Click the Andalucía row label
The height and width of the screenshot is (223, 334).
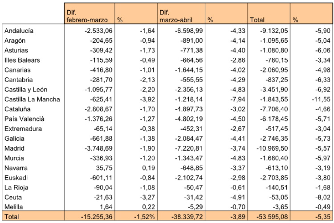click(x=19, y=31)
